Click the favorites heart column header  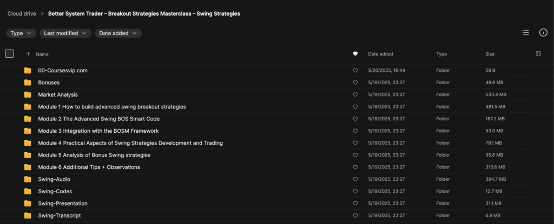click(355, 54)
